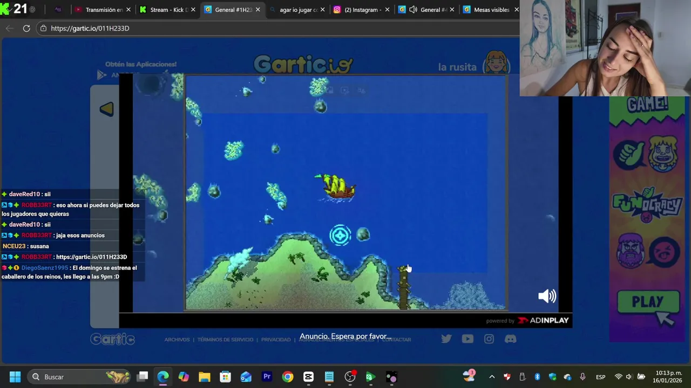The image size is (691, 388).
Task: Click the Bluetooth tray icon
Action: (x=537, y=377)
